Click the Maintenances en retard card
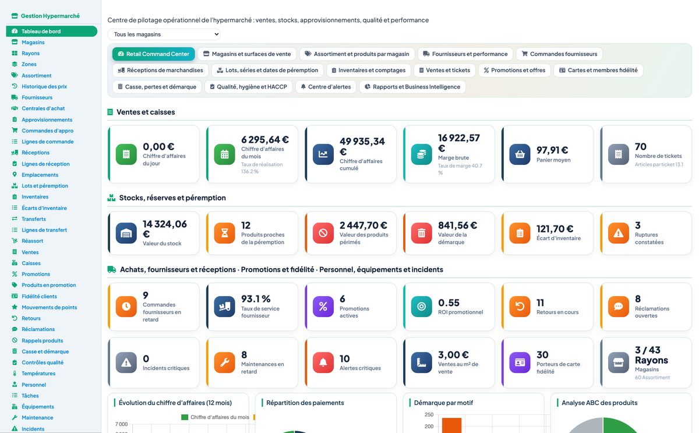Image resolution: width=699 pixels, height=433 pixels. (x=252, y=362)
